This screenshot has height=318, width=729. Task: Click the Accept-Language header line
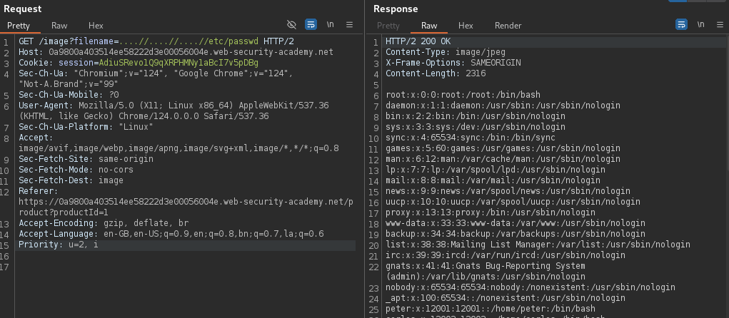pos(171,234)
